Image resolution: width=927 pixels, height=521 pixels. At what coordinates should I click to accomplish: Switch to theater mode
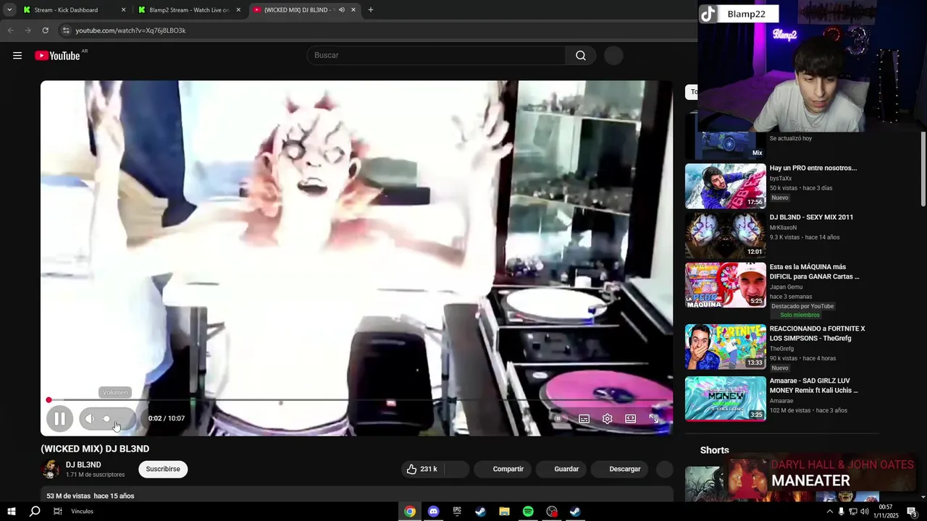630,418
